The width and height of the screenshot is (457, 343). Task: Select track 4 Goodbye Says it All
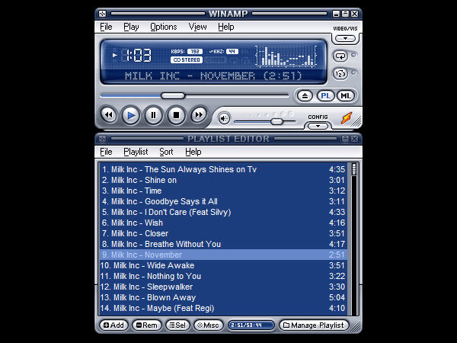click(223, 201)
